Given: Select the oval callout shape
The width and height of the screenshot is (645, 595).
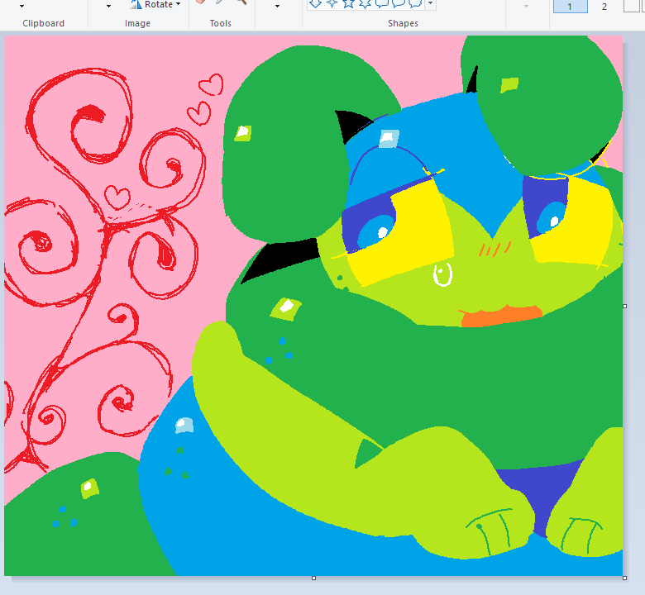Looking at the screenshot, I should pyautogui.click(x=399, y=3).
